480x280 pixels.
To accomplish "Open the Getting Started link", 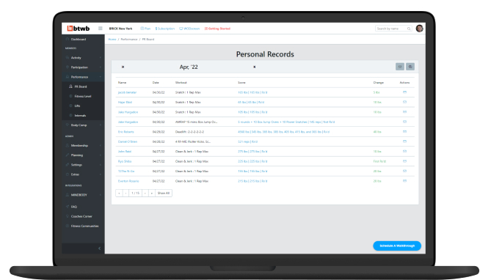I will tap(217, 29).
